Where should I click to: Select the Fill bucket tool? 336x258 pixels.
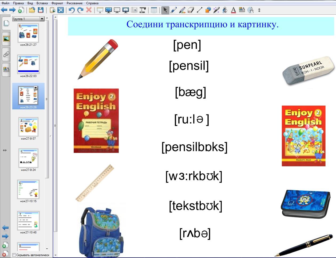tap(225, 10)
